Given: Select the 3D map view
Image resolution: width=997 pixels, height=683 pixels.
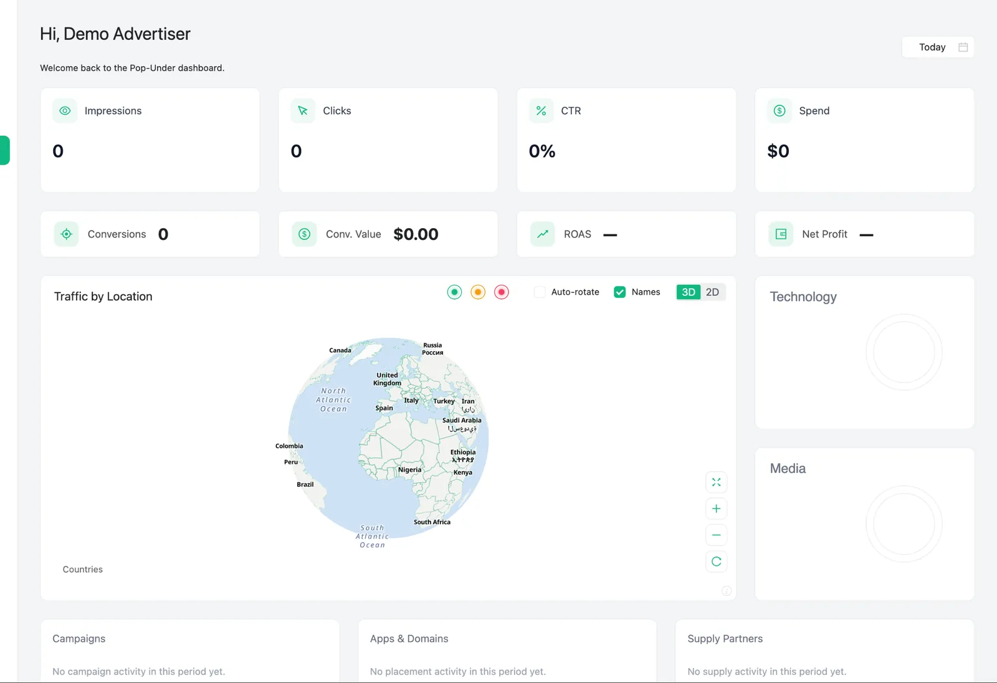Looking at the screenshot, I should tap(689, 292).
